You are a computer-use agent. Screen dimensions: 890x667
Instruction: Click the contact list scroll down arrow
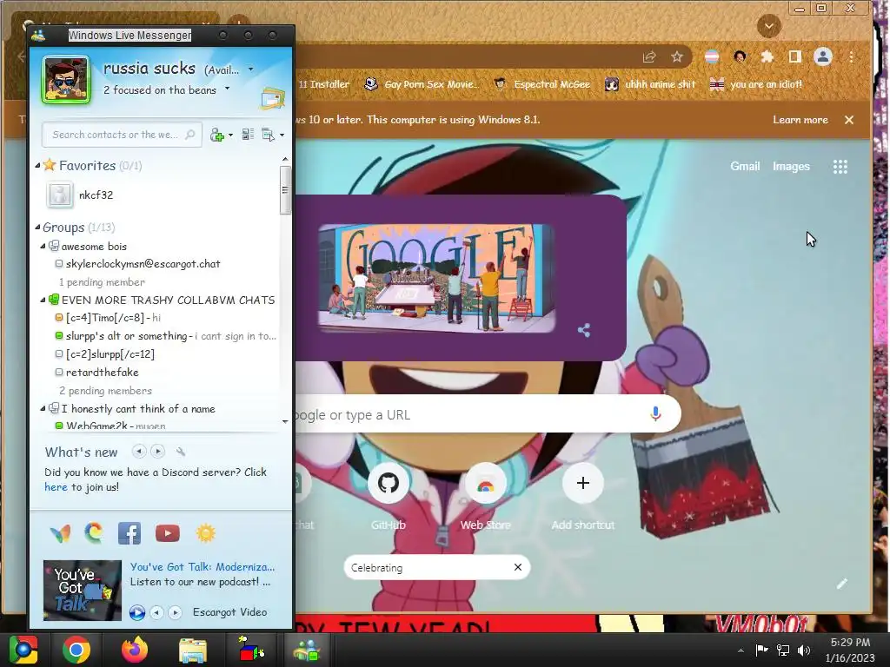285,421
